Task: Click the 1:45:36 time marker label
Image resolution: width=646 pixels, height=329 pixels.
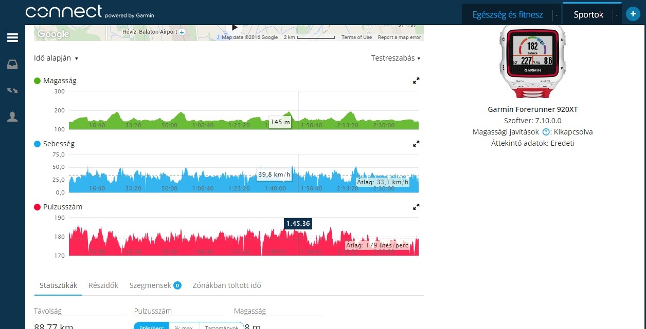Action: (x=298, y=223)
